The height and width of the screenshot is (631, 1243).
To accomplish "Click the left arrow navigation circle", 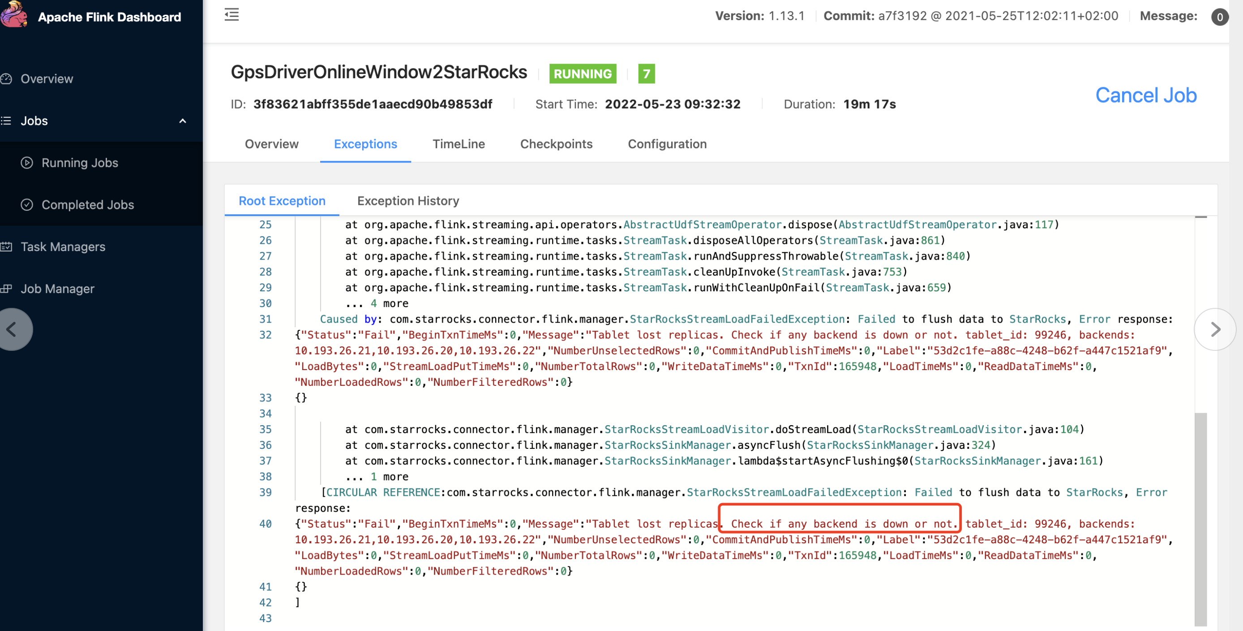I will click(13, 329).
